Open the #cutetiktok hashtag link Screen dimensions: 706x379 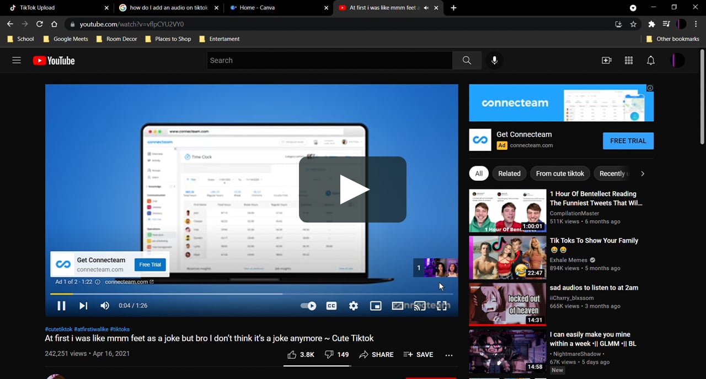tap(58, 329)
